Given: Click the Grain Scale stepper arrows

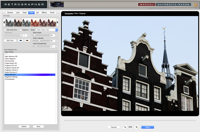Looking at the screenshot, I should [57, 35].
